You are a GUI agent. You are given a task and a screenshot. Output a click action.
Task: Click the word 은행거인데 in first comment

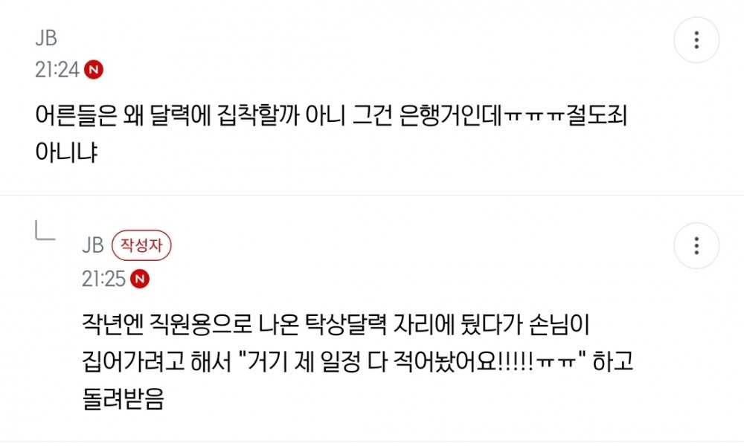(x=450, y=116)
